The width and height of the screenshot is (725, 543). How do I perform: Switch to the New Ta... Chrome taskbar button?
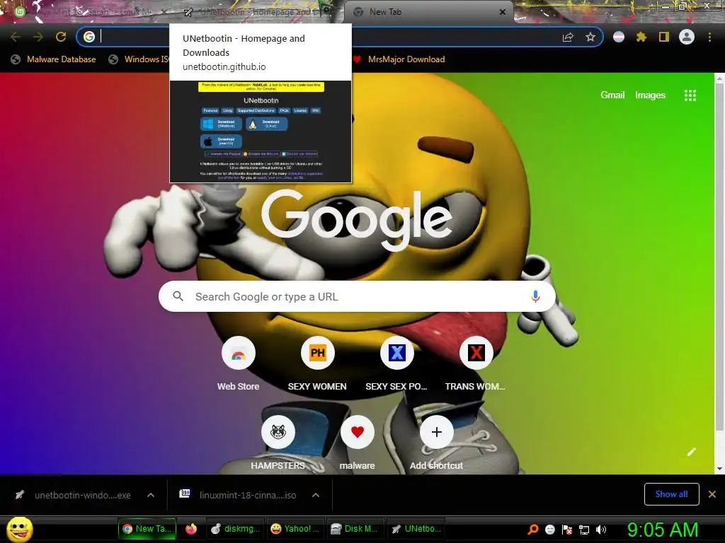pyautogui.click(x=147, y=529)
